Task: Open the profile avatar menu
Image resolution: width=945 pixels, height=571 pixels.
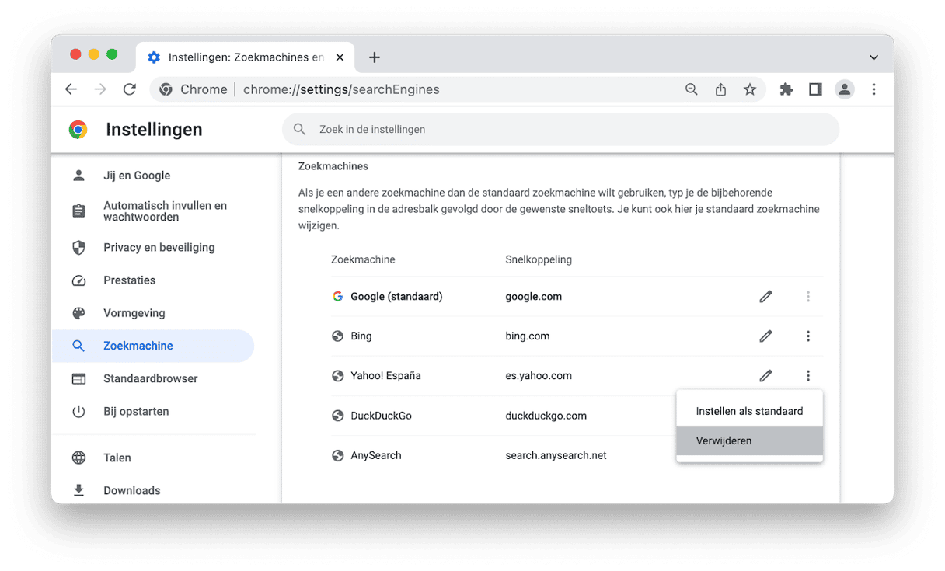Action: 845,89
